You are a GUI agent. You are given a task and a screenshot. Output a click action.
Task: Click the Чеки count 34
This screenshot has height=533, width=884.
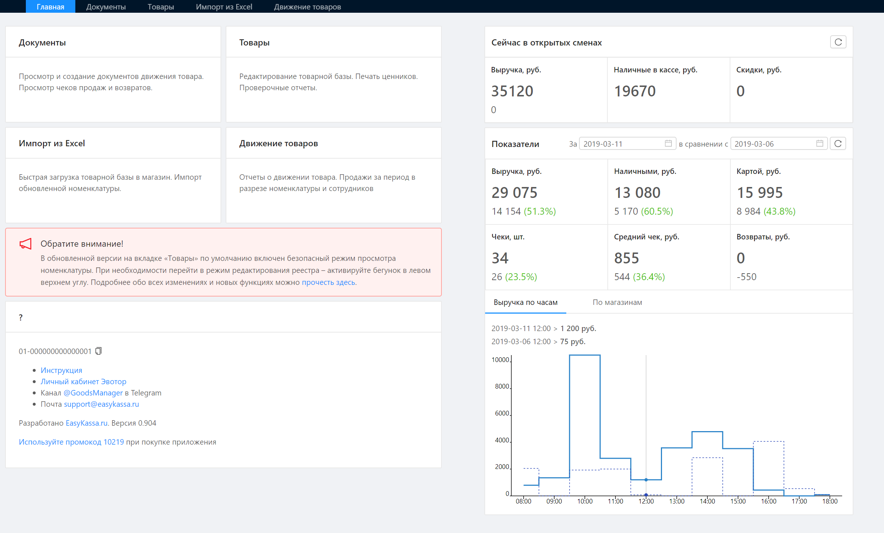coord(500,258)
